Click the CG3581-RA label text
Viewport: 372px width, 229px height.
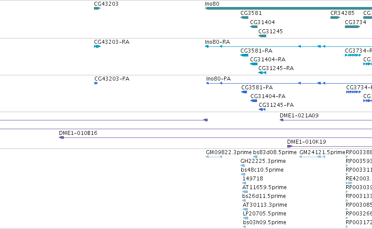tap(257, 51)
